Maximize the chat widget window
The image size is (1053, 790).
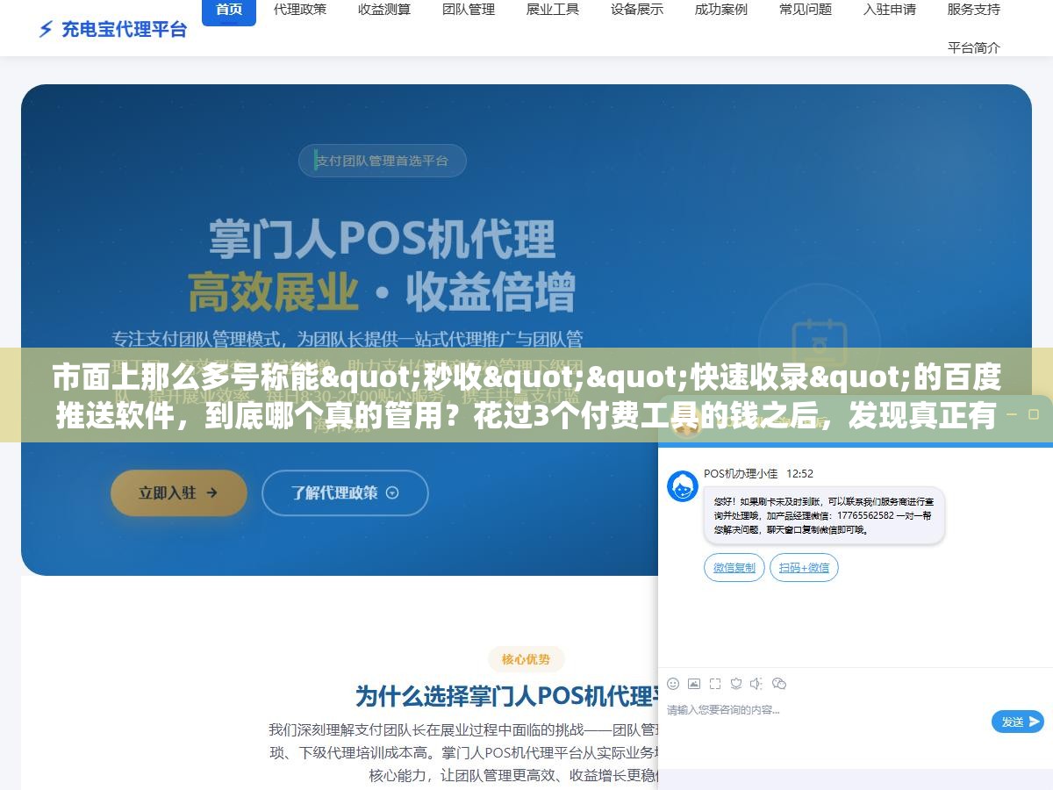pyautogui.click(x=1035, y=413)
